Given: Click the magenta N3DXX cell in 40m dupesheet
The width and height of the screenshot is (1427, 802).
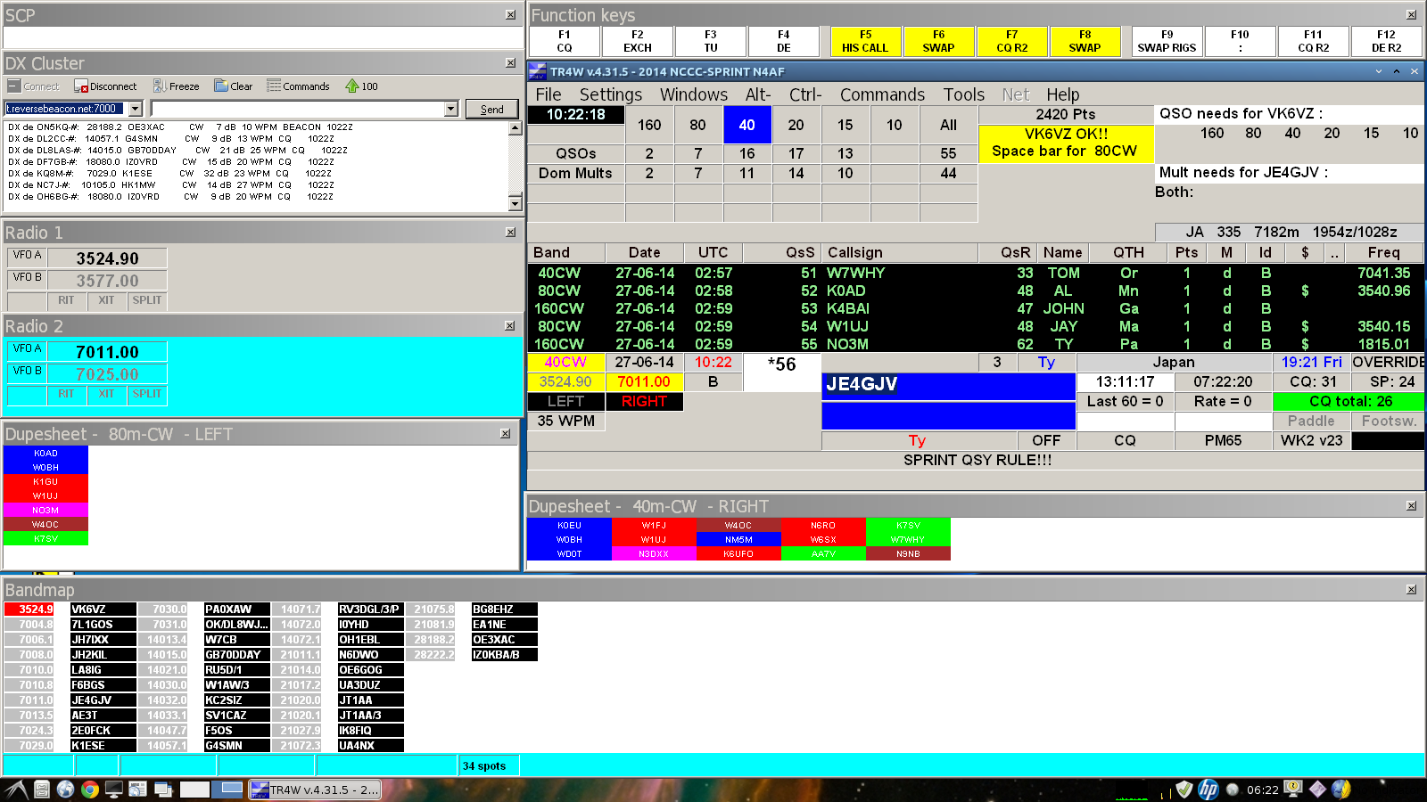Looking at the screenshot, I should [x=654, y=554].
